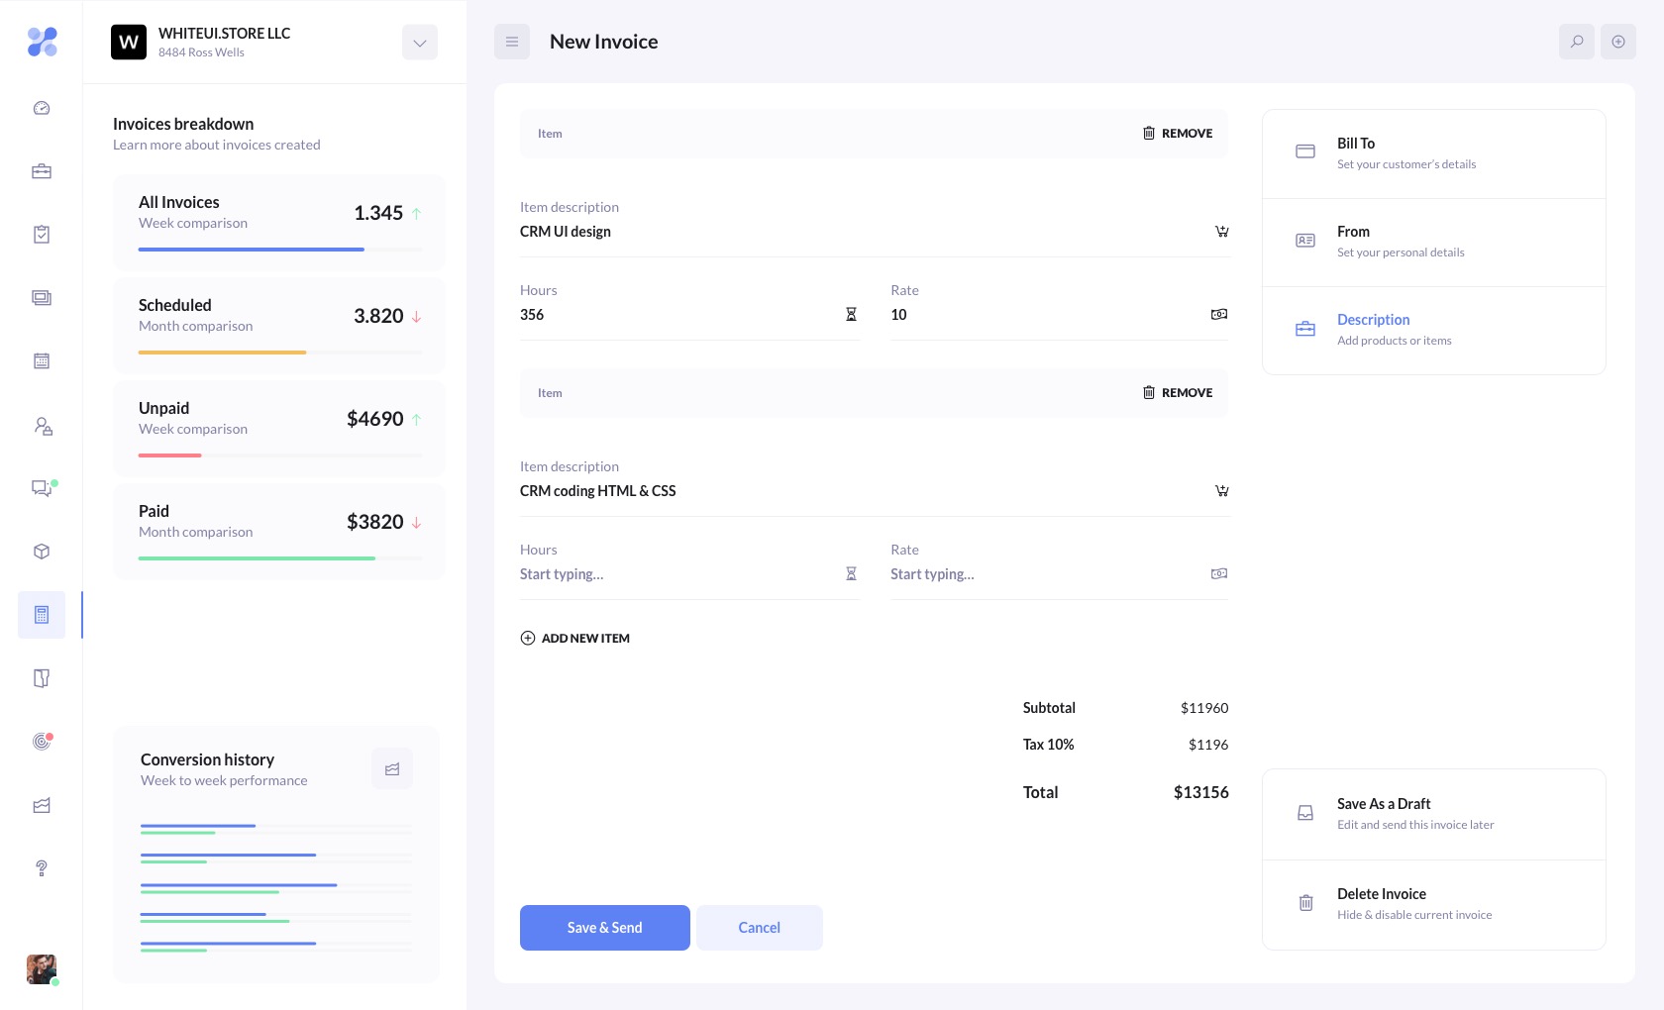Image resolution: width=1664 pixels, height=1010 pixels.
Task: Click cart icon for CRM coding HTML & CSS
Action: click(x=1222, y=491)
